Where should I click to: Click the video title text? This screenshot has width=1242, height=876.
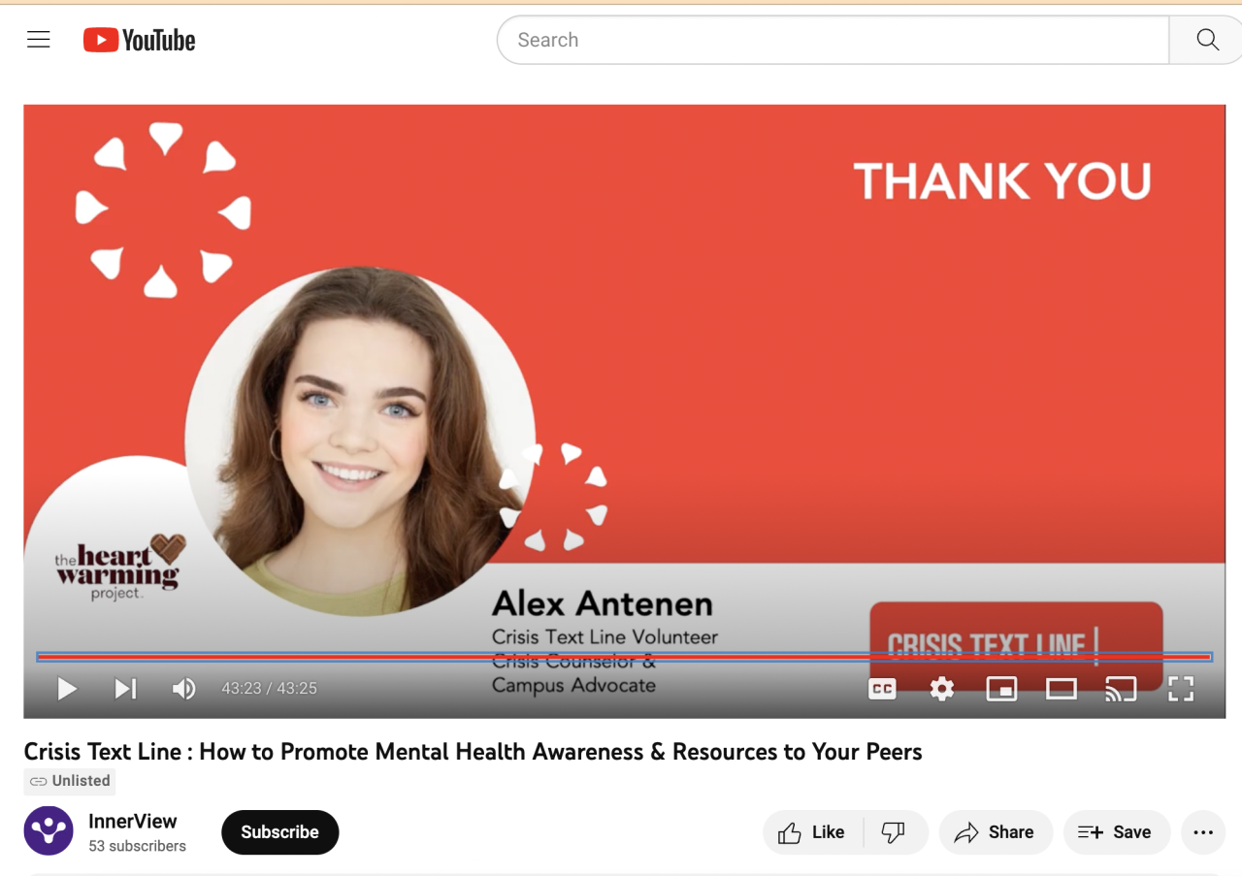click(x=473, y=752)
